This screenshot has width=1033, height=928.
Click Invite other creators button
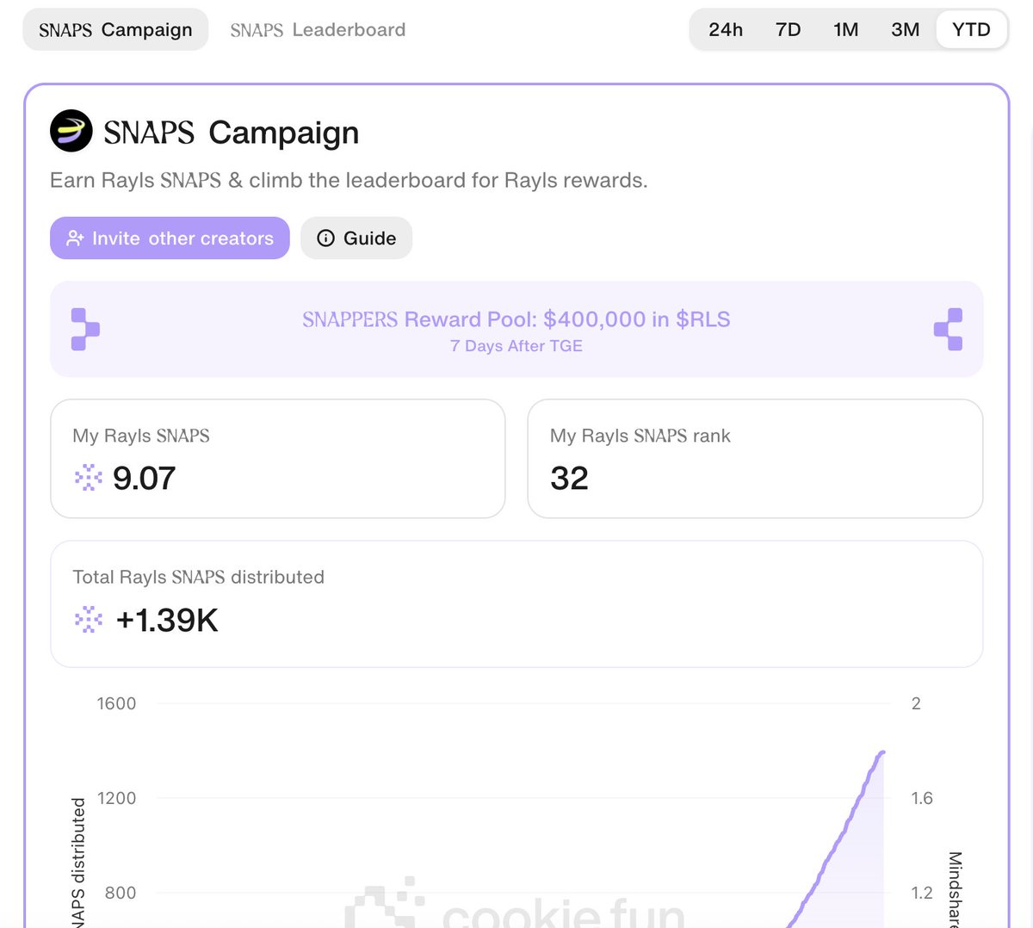click(170, 238)
